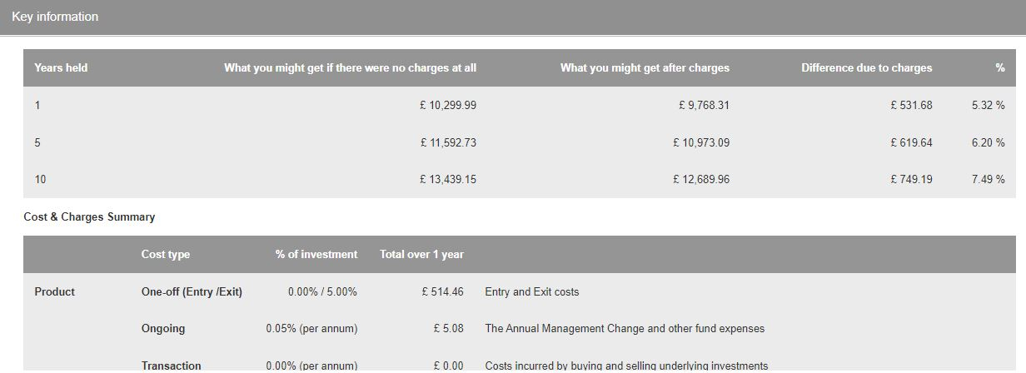
Task: Click the £ 12,689.96 after-charges value
Action: pos(701,180)
